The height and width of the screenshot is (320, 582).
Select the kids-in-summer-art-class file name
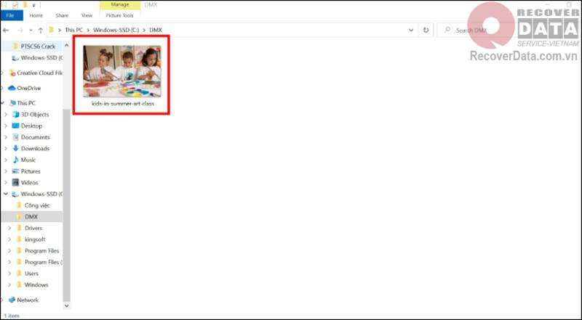(x=122, y=104)
